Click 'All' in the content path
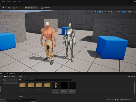136x102 pixels. coord(7,76)
